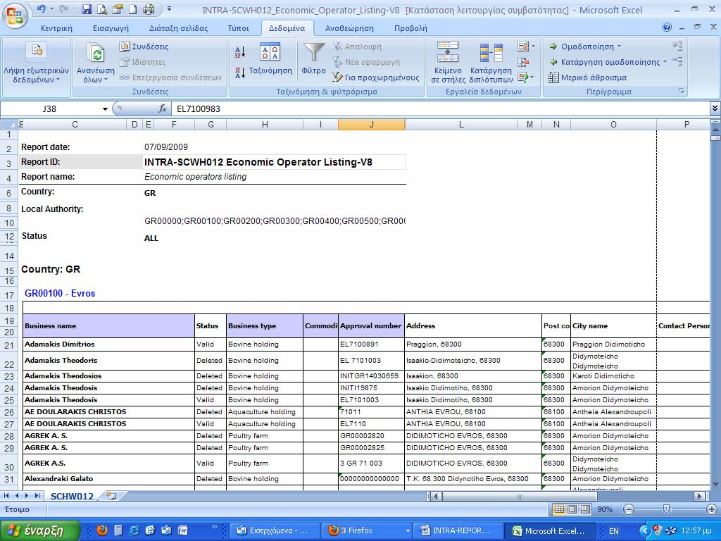
Task: Click Refresh All icon (Ανανέωση όλων)
Action: 96,63
